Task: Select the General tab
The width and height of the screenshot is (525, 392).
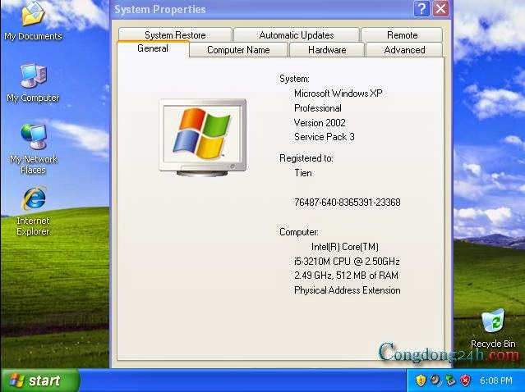Action: coord(153,48)
